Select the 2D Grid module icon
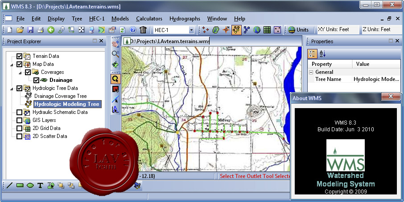This screenshot has height=202, width=404. click(267, 30)
